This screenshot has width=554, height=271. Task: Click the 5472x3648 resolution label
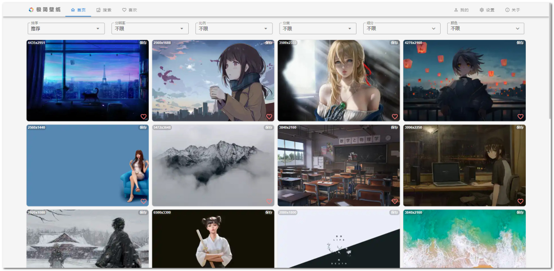point(162,128)
